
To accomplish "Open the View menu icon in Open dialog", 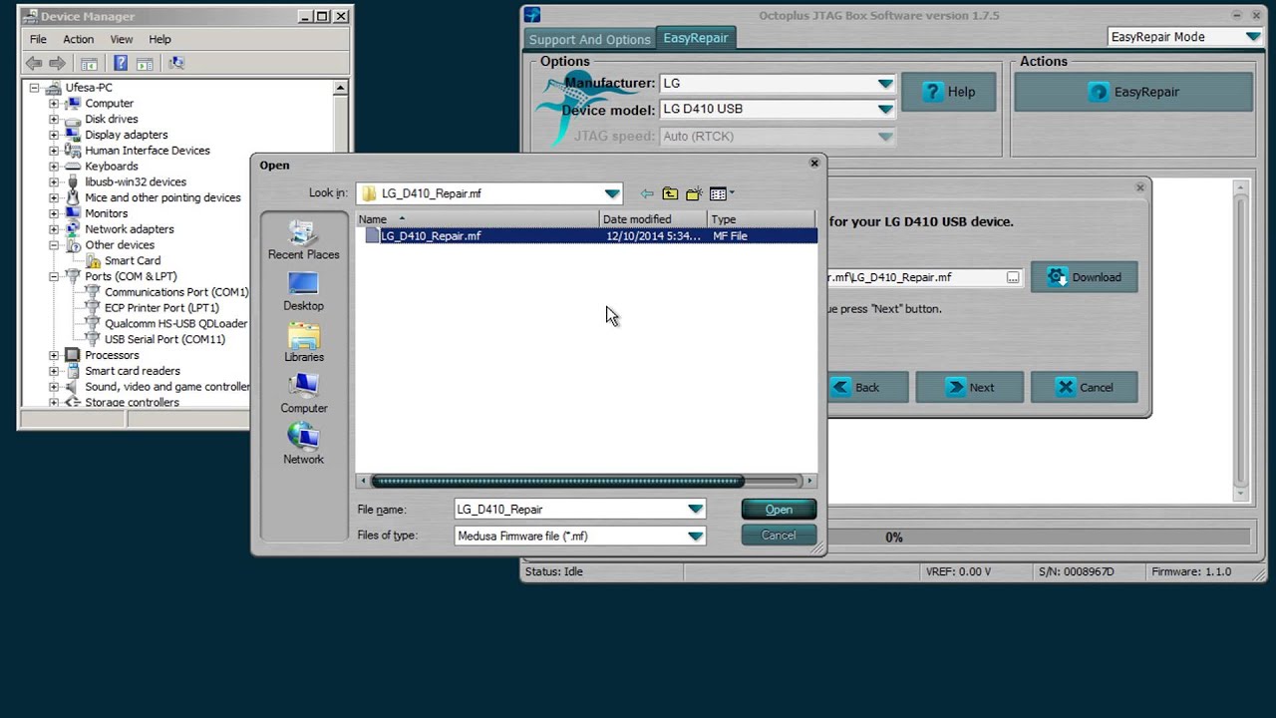I will (x=722, y=193).
